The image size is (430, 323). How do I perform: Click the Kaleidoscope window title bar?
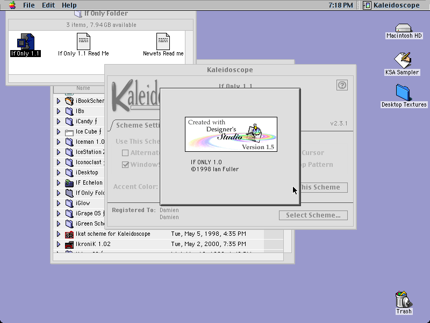tap(230, 70)
